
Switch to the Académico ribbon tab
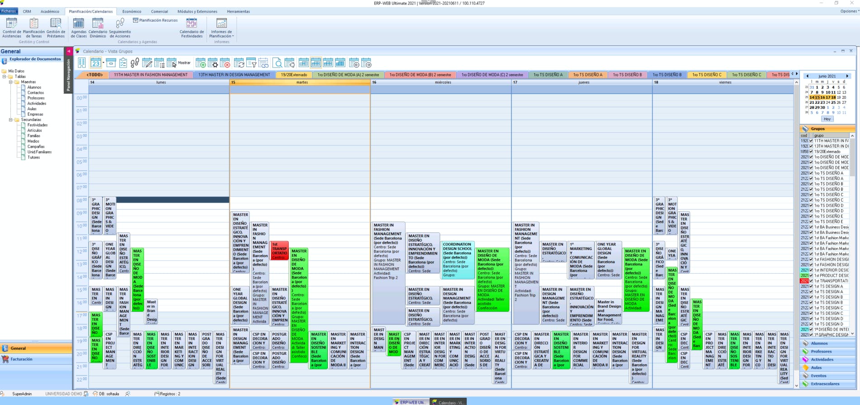point(50,11)
